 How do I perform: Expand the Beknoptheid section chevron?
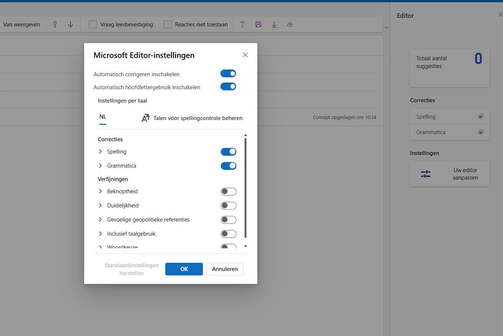[100, 191]
